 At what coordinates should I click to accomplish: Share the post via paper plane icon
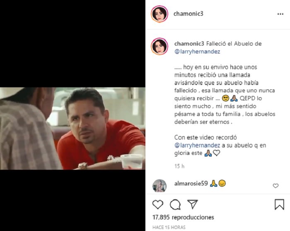tap(193, 204)
